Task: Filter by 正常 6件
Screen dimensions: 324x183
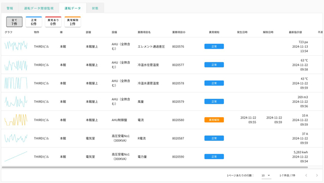Action: [x=34, y=22]
